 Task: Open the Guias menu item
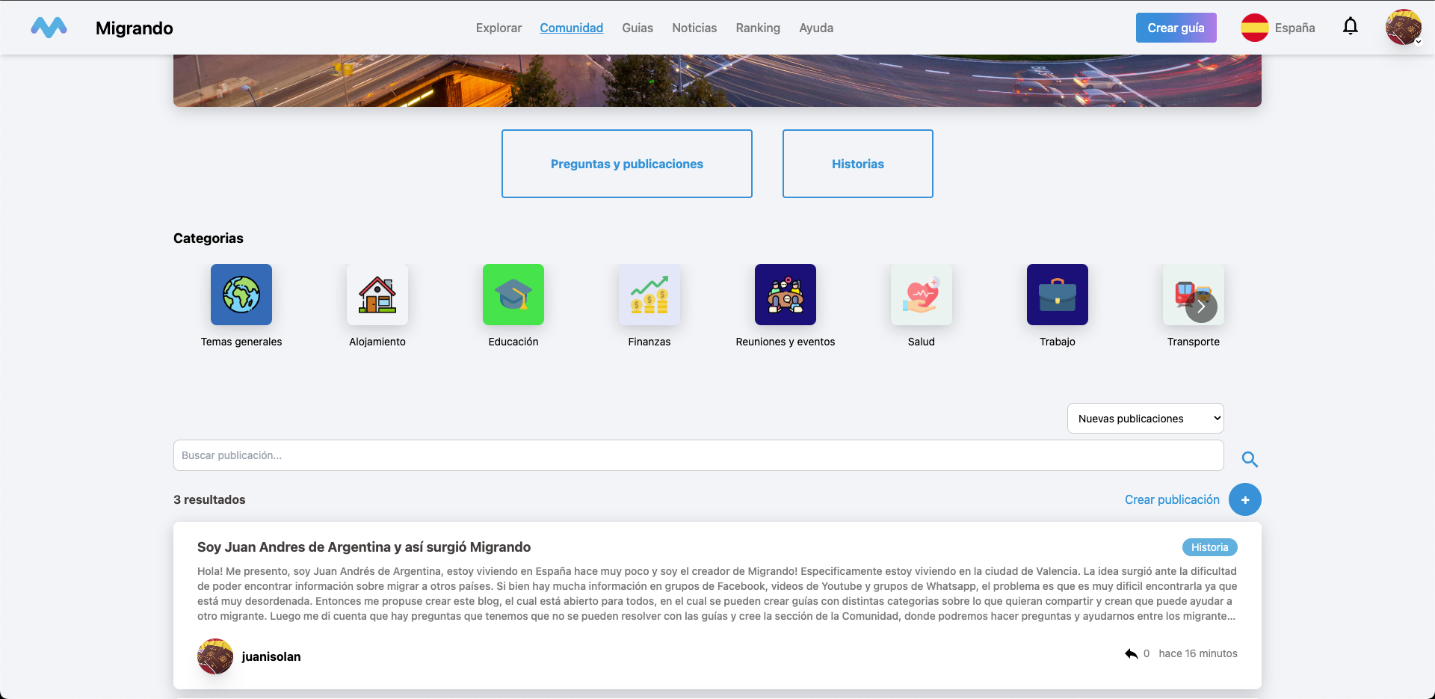pos(638,28)
